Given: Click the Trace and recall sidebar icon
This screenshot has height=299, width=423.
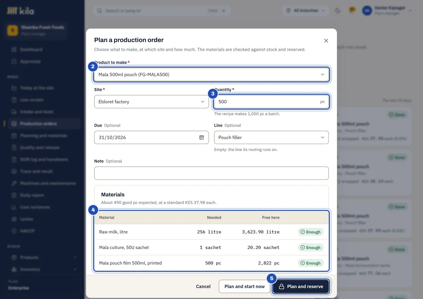Looking at the screenshot, I should [14, 171].
